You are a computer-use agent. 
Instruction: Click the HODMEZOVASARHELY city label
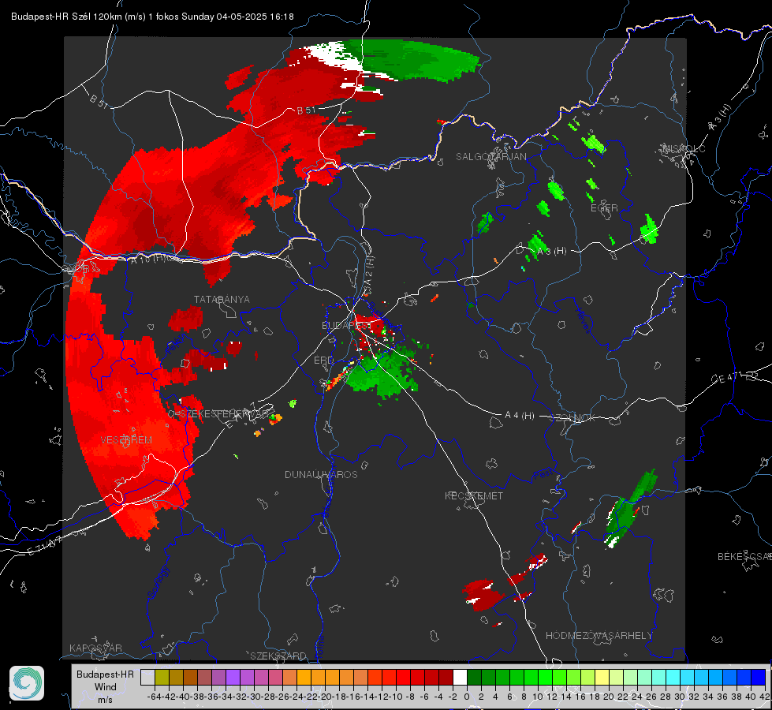(599, 636)
